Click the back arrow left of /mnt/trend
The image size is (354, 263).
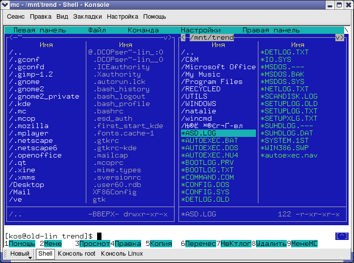[x=183, y=37]
